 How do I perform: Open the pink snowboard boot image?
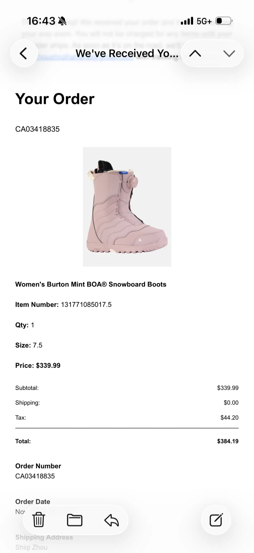[127, 207]
